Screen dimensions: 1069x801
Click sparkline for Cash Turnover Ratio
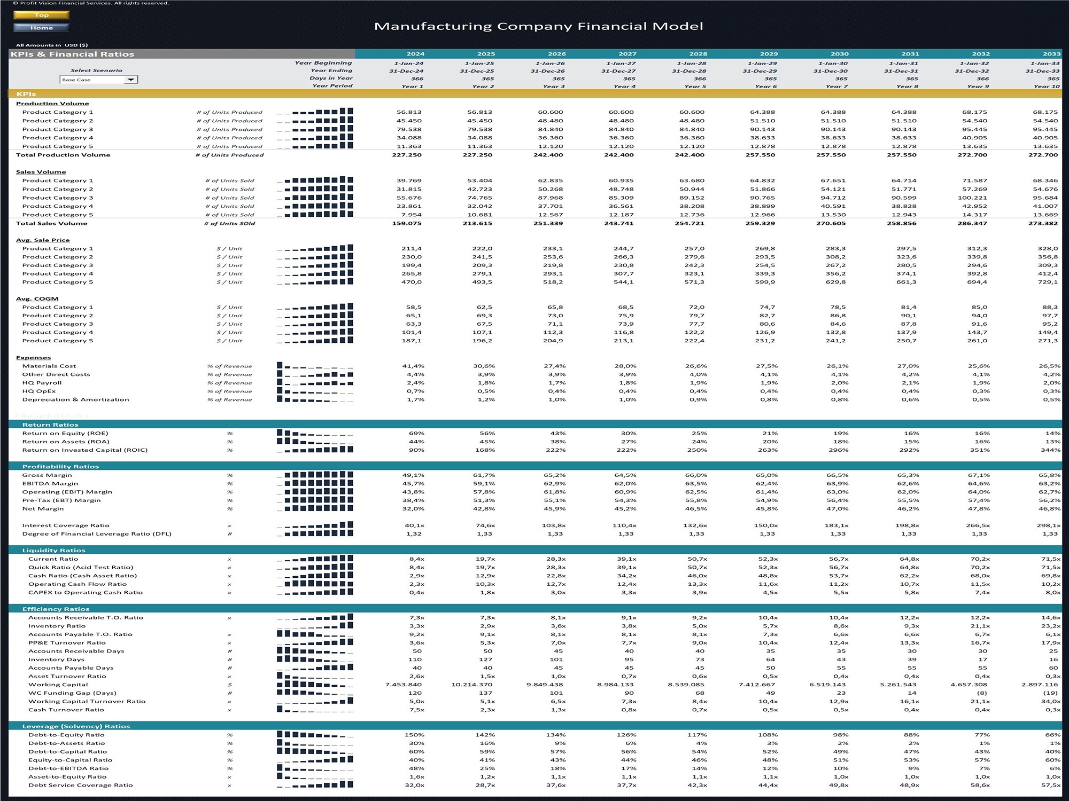click(315, 709)
